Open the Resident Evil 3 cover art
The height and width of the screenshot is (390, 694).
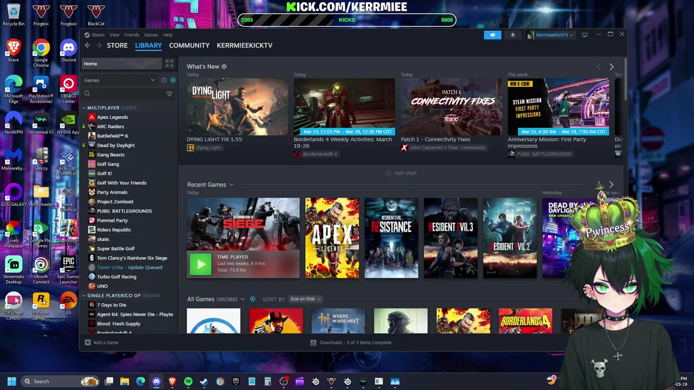click(451, 238)
